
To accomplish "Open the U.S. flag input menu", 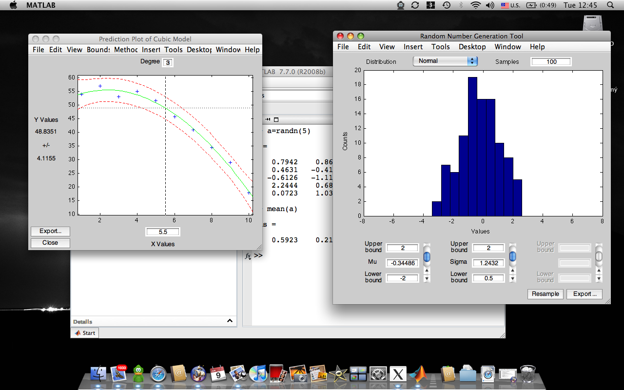I will (510, 5).
